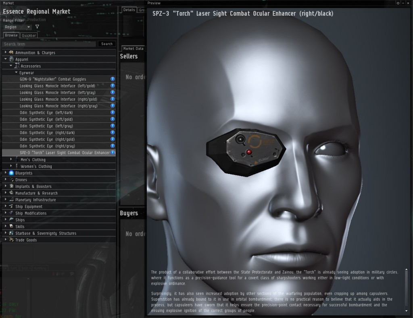Show info for Looking Glass Monocle (right/gray)
The image size is (413, 318).
pyautogui.click(x=113, y=105)
